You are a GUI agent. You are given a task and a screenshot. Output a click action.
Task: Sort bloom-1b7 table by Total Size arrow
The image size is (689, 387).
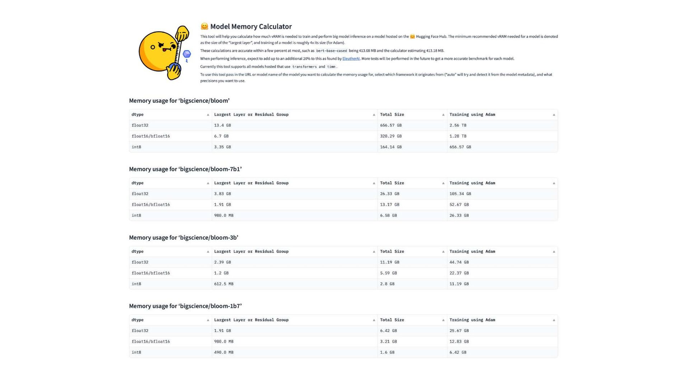coord(443,320)
